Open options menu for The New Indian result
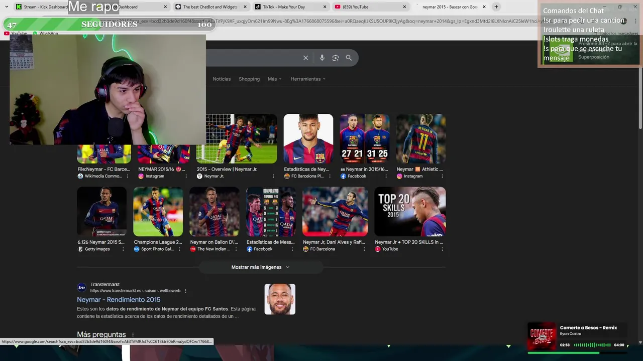 coord(236,249)
